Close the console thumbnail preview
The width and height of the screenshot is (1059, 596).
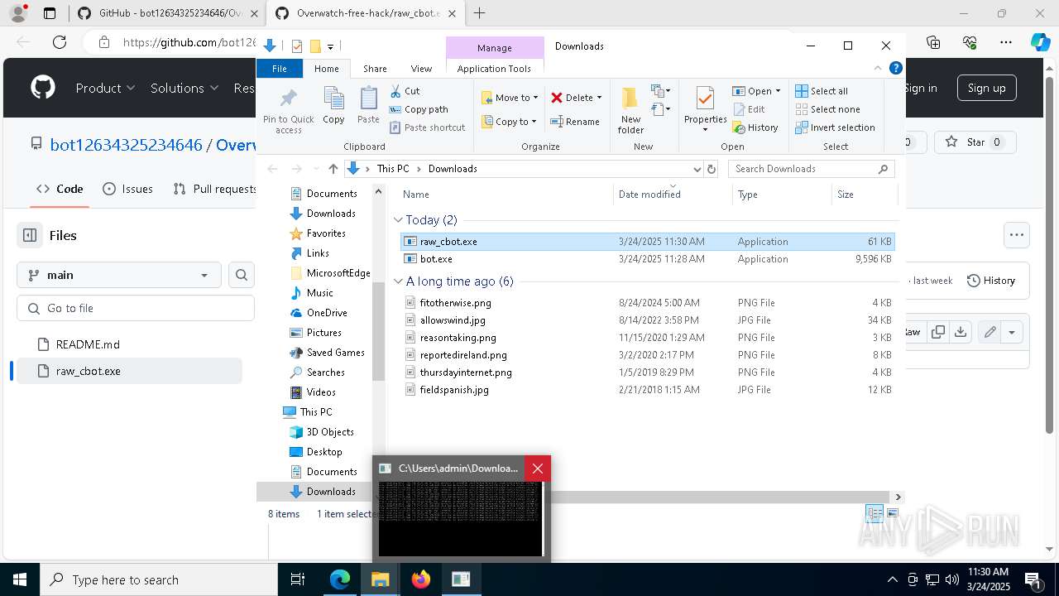pyautogui.click(x=538, y=469)
